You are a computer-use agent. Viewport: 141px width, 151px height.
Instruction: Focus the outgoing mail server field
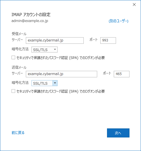[x=62, y=74]
